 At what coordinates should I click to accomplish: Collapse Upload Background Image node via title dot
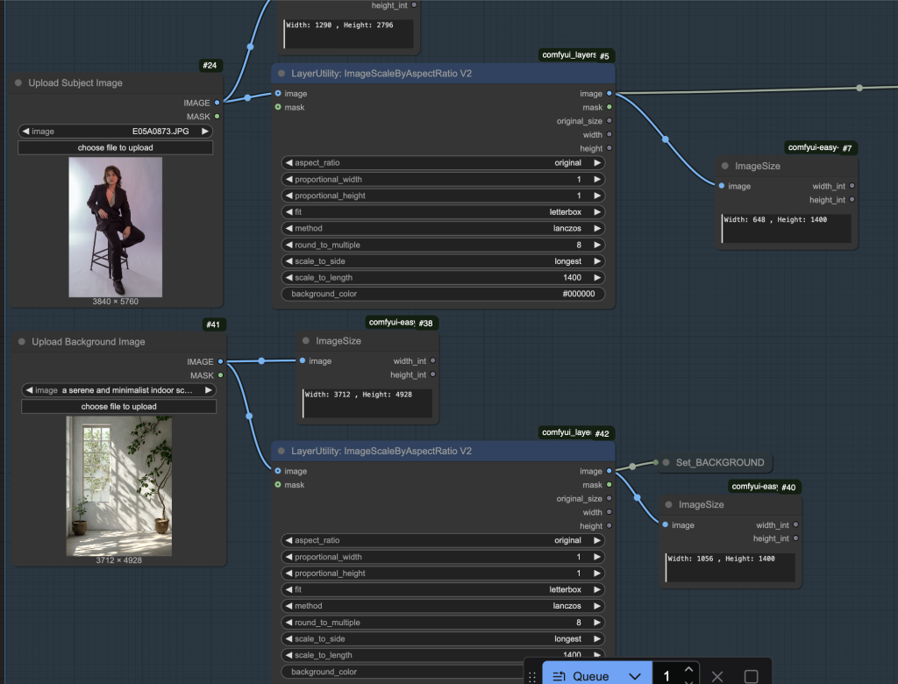click(22, 341)
